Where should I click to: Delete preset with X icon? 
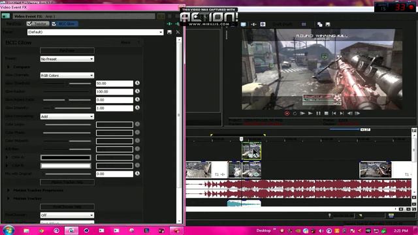178,32
